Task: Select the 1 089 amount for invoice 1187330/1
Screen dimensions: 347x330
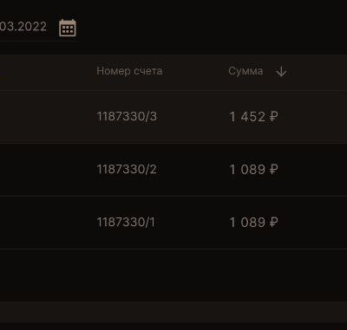Action: (247, 223)
